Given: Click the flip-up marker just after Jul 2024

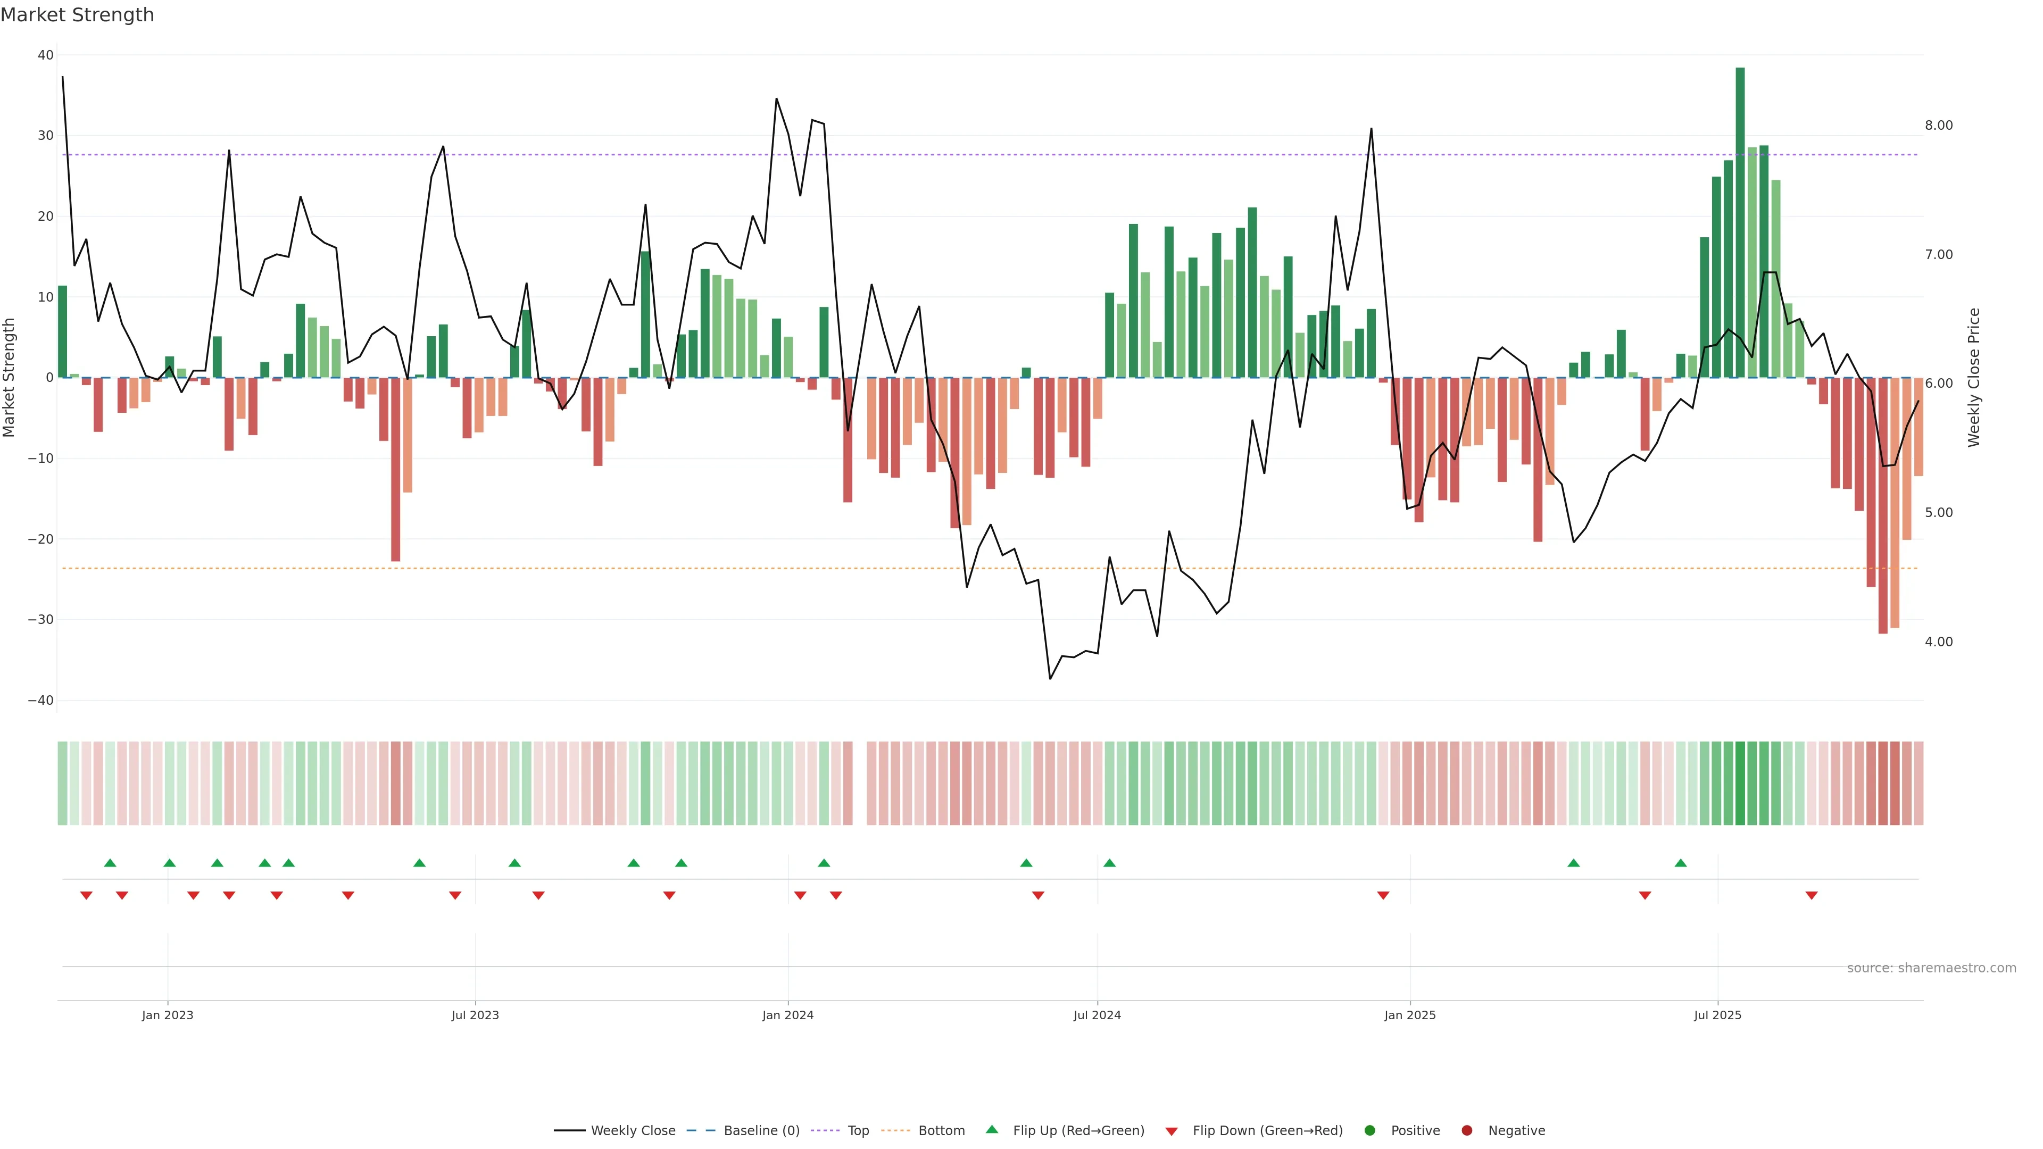Looking at the screenshot, I should tap(1109, 863).
